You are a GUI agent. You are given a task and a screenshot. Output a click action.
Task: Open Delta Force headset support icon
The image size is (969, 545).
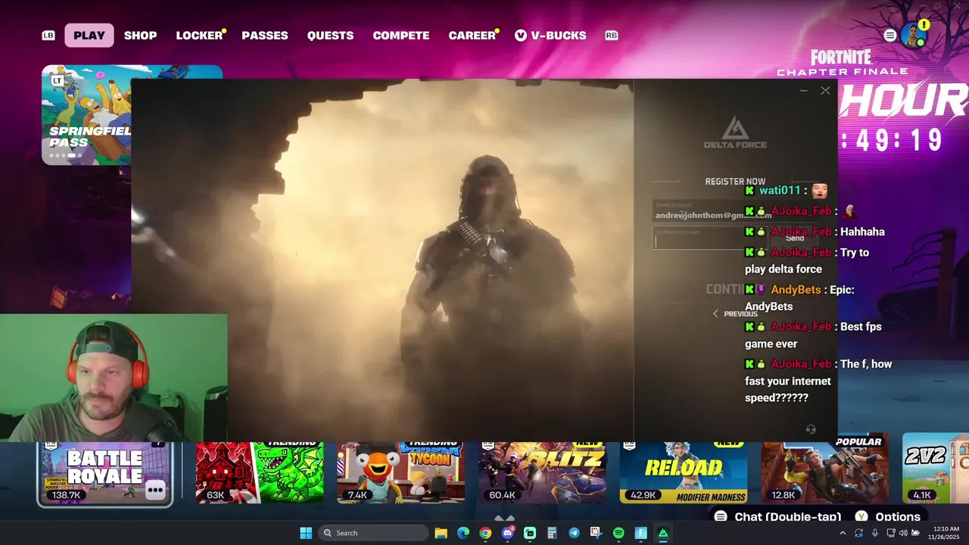pyautogui.click(x=811, y=429)
